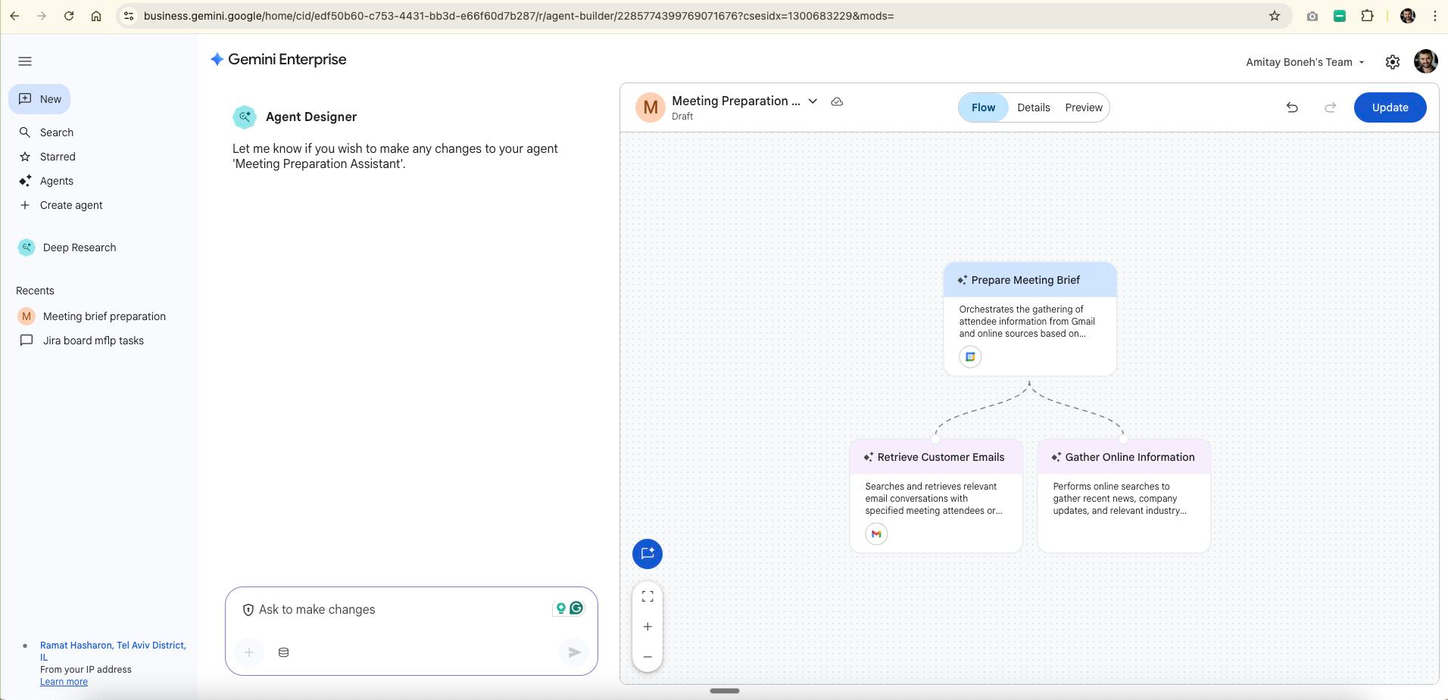Open settings gear in header
Screen dimensions: 1448x700
[x=1392, y=62]
